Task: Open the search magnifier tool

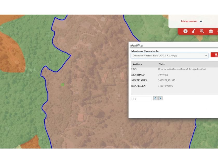Action: coord(202,31)
